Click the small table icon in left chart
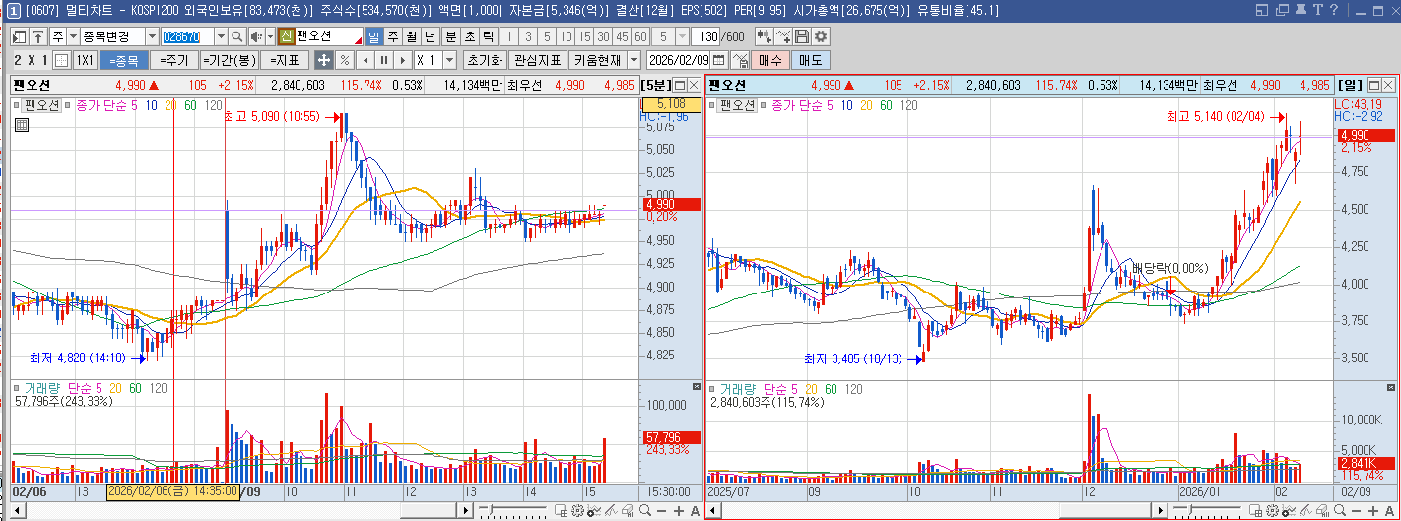The width and height of the screenshot is (1401, 521). tap(22, 125)
